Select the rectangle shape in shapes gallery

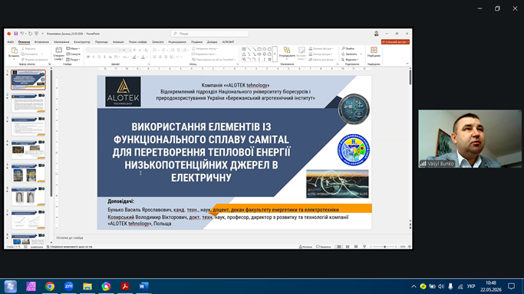tap(259, 49)
